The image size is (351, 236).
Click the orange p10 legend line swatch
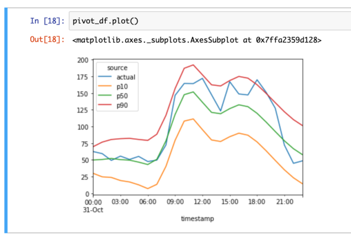(x=105, y=86)
